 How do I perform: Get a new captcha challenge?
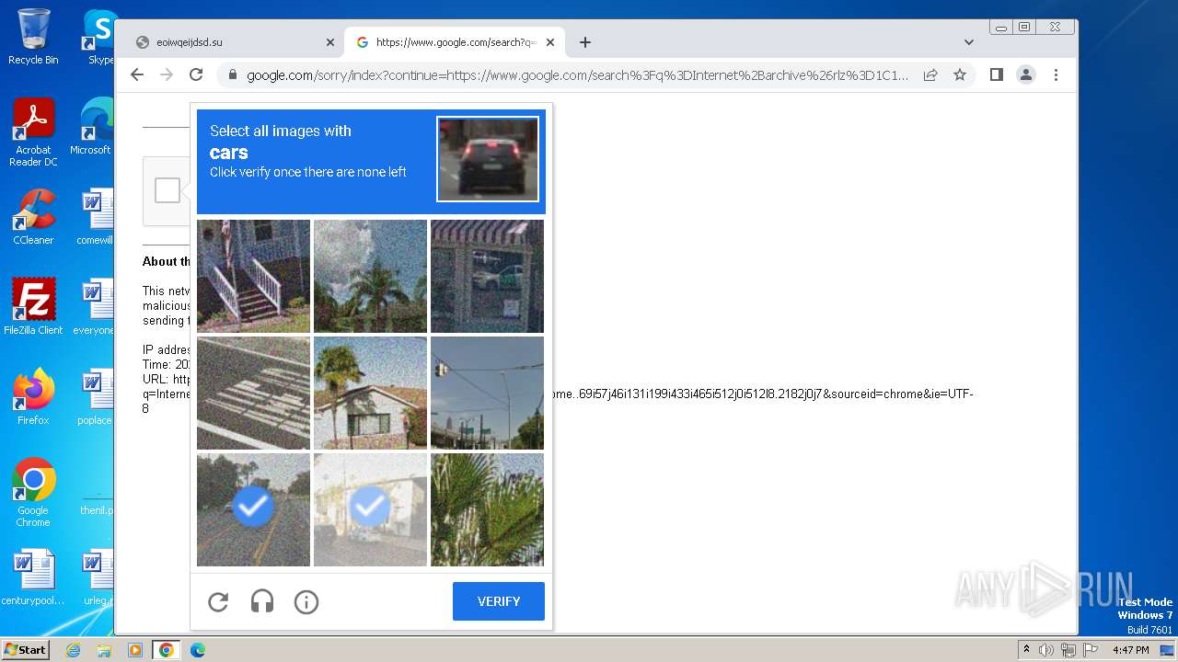218,602
